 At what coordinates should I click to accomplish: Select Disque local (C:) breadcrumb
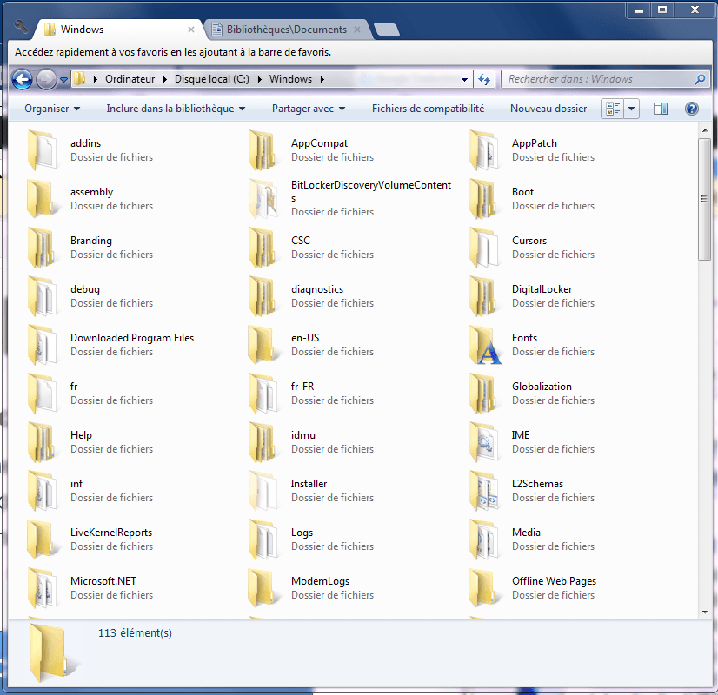(x=211, y=79)
